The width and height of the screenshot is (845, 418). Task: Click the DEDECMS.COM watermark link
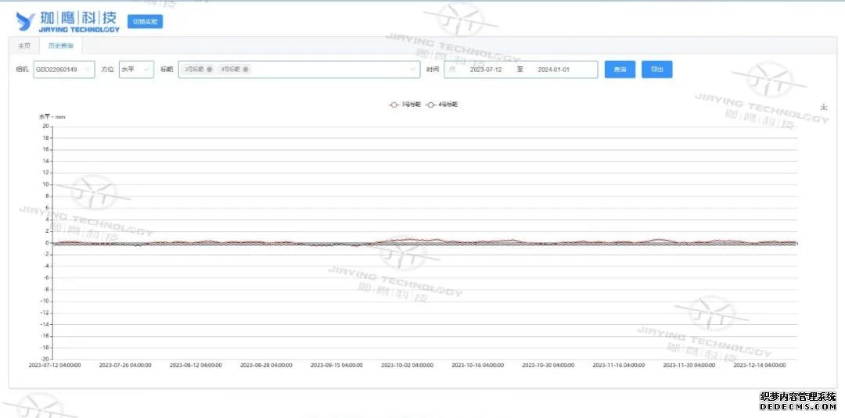coord(797,405)
